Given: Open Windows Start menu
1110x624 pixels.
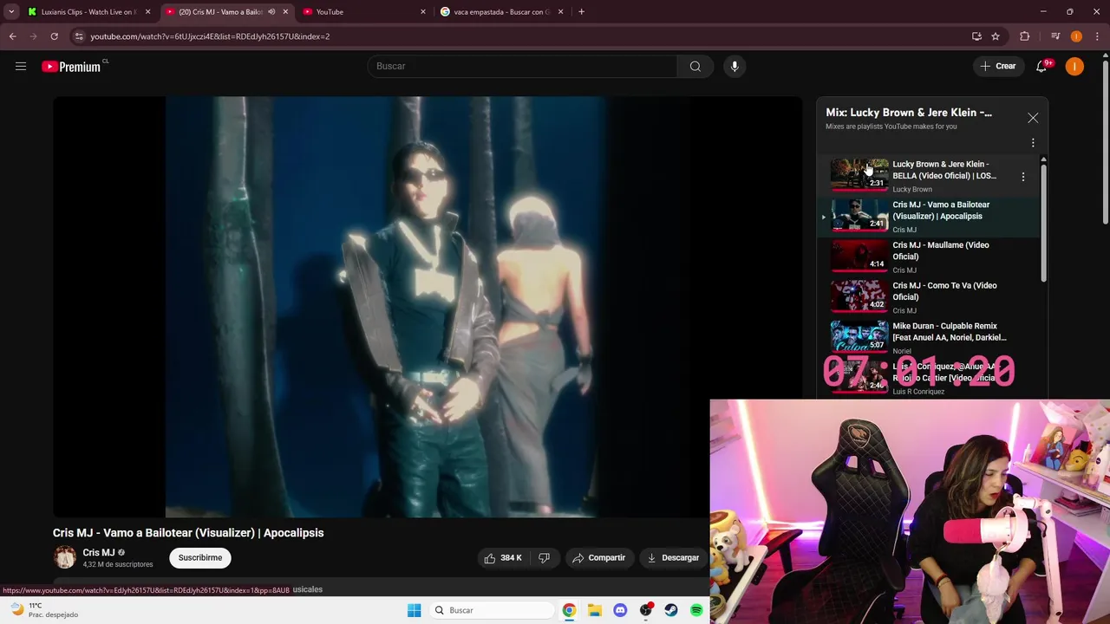Looking at the screenshot, I should tap(414, 610).
